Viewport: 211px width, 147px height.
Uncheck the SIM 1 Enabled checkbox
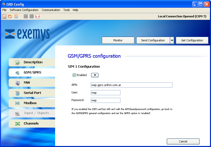[x=75, y=75]
